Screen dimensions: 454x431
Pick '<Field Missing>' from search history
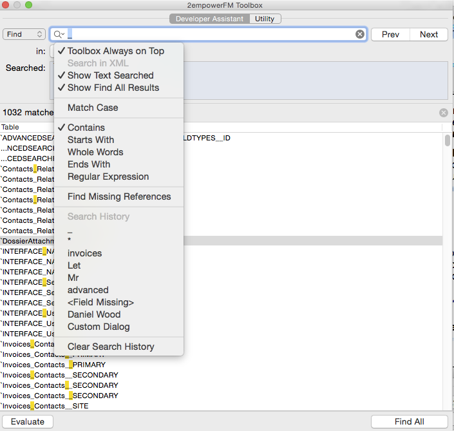click(118, 302)
